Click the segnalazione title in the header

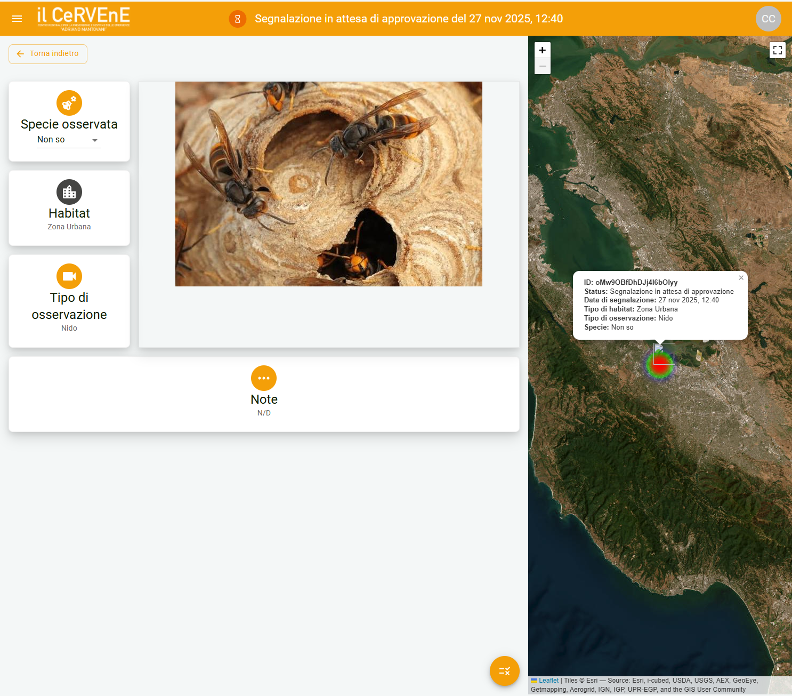(x=409, y=19)
